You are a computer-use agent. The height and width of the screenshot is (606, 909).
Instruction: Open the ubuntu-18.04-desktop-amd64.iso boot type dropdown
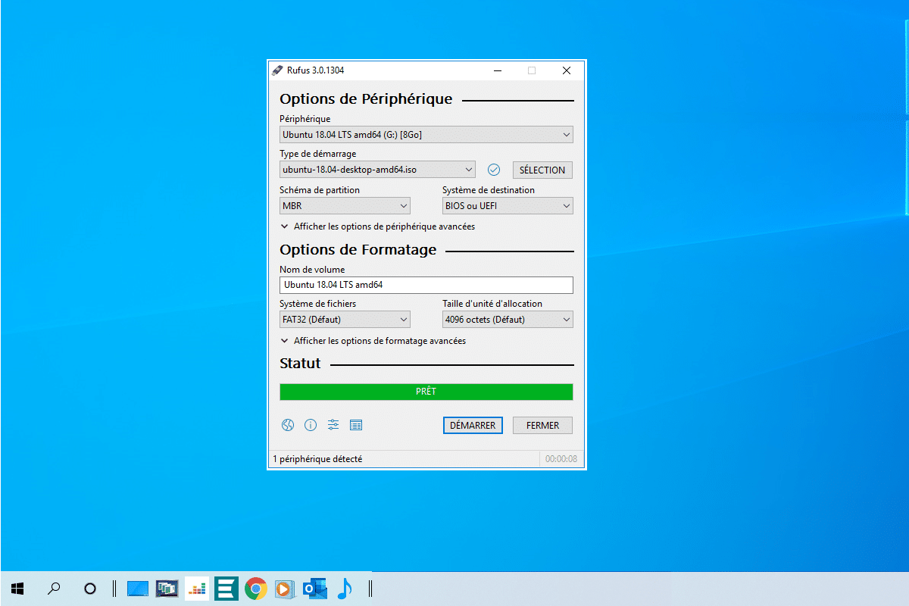tap(377, 170)
